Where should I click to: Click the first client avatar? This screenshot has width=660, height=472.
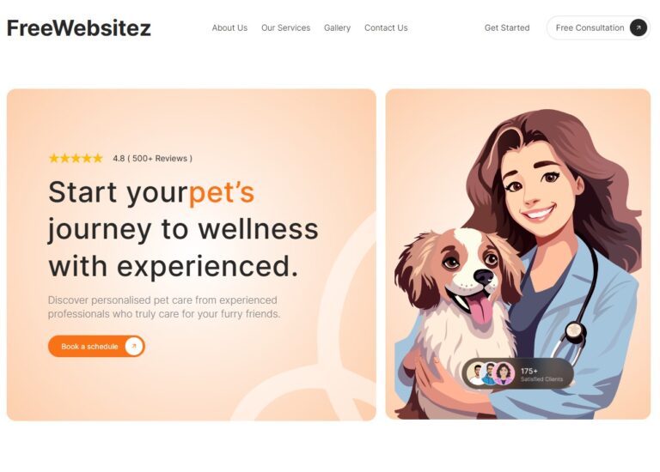tap(477, 373)
